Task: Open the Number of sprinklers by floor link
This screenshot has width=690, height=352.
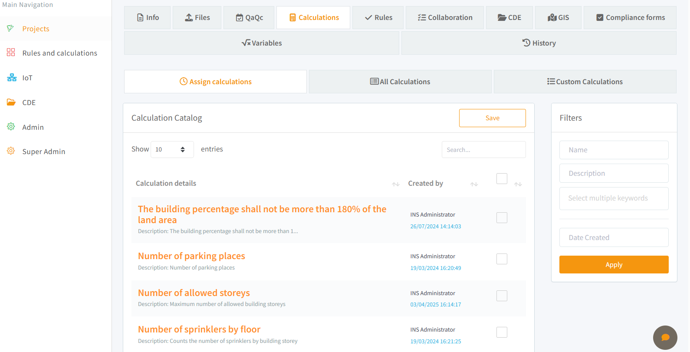Action: tap(199, 329)
